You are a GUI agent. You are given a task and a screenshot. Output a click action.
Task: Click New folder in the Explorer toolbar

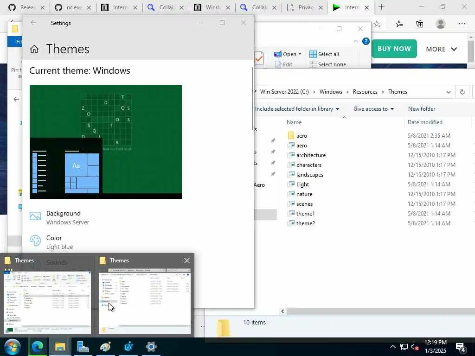tap(421, 109)
